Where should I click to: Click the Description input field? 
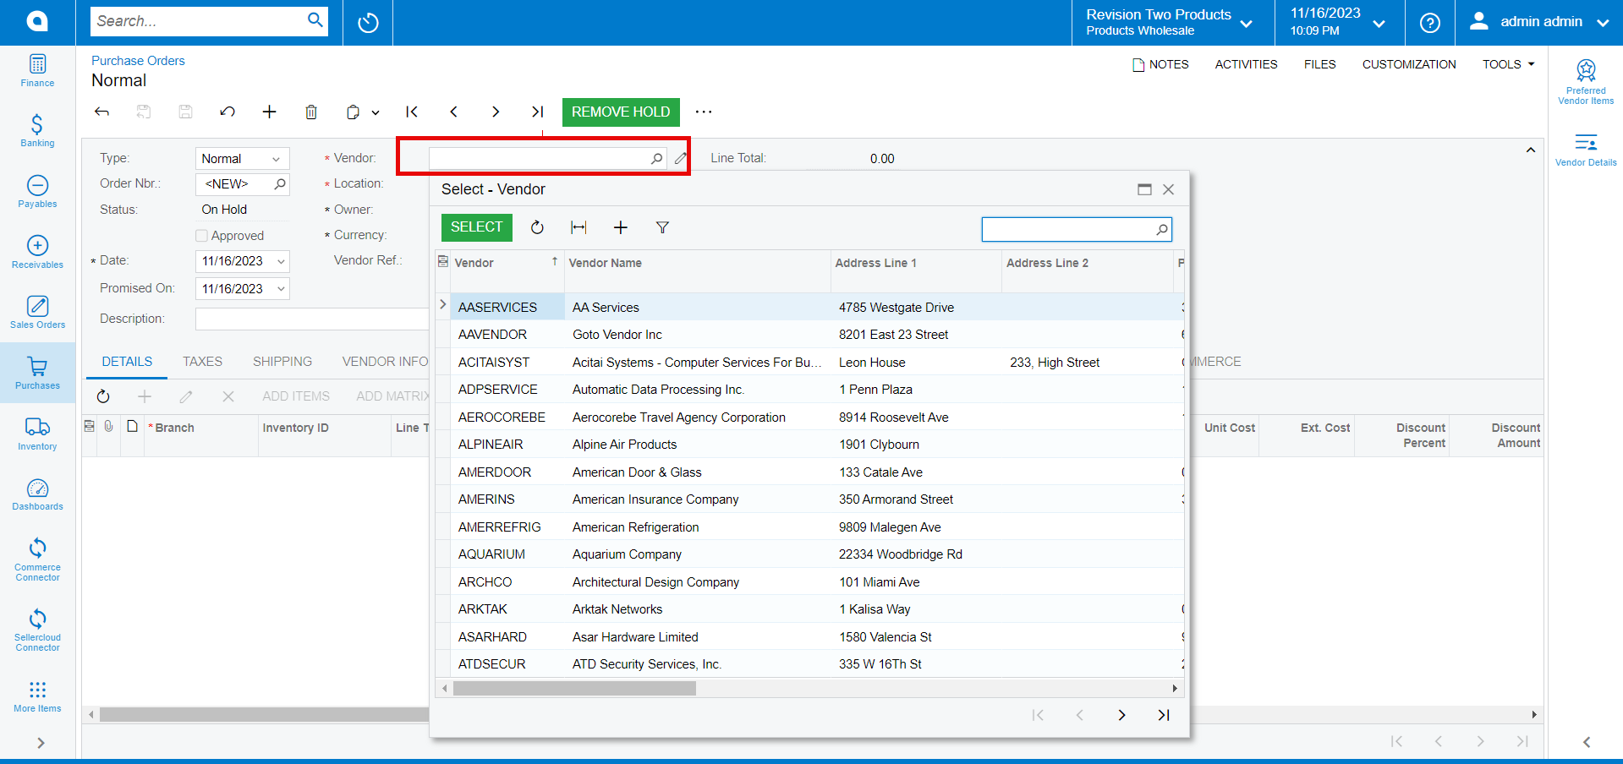pyautogui.click(x=311, y=319)
